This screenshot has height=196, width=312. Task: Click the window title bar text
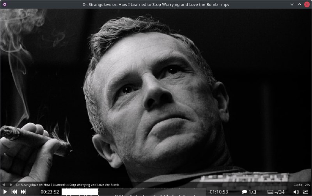(x=156, y=4)
